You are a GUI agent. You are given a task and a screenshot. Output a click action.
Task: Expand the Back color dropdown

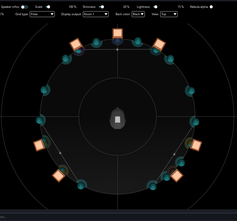click(x=138, y=14)
